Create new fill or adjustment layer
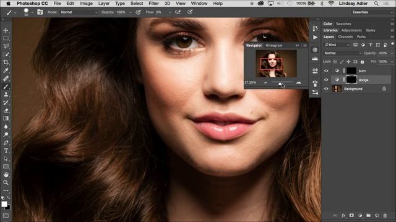Screen dimensions: 396x222 click(x=360, y=215)
